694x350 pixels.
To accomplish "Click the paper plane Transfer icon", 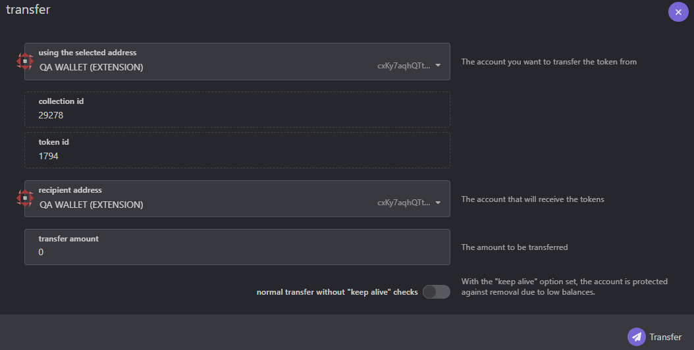I will click(637, 337).
